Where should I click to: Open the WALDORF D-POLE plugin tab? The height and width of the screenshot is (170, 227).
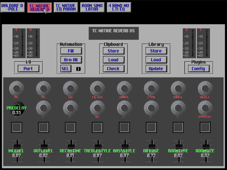(x=12, y=7)
